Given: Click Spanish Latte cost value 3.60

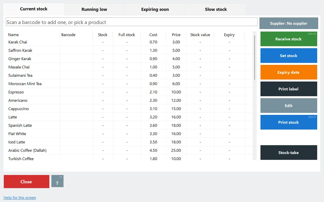Looking at the screenshot, I should pos(153,125).
